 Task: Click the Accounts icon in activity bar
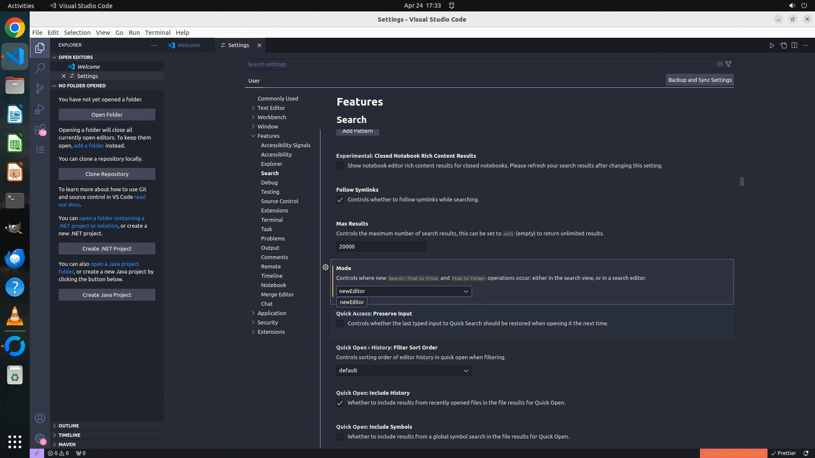pyautogui.click(x=40, y=418)
